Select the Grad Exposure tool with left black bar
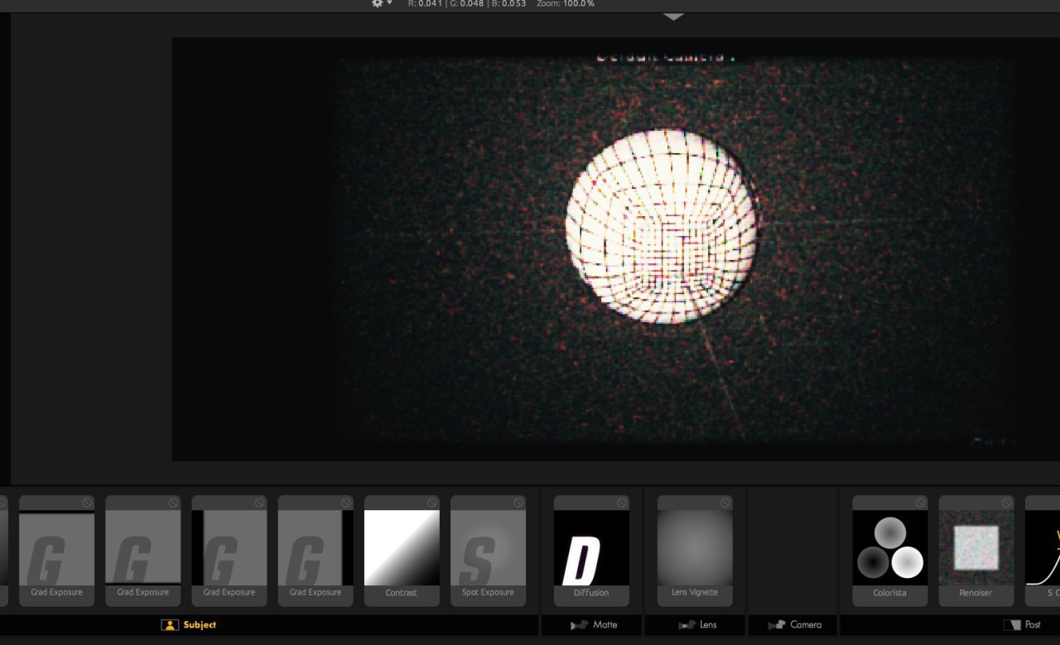Screen dimensions: 1060x645 point(229,551)
